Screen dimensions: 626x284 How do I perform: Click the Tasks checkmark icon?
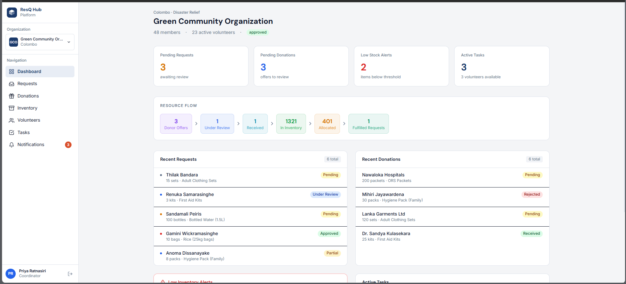pyautogui.click(x=12, y=133)
